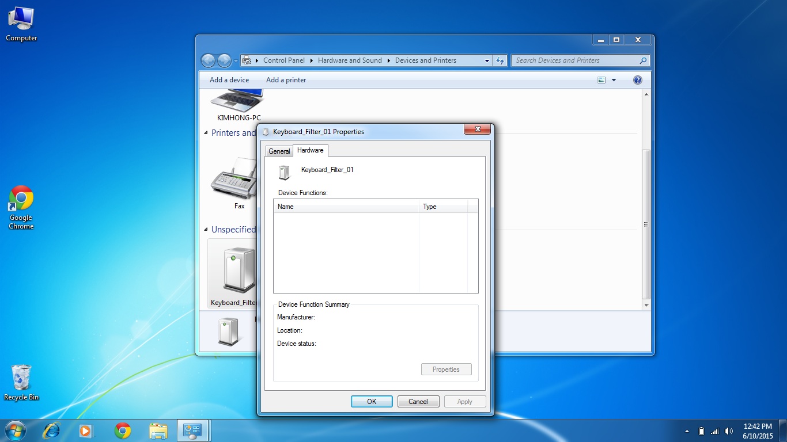Open the Recycle Bin on desktop
Screen dimensions: 787x442
[x=21, y=378]
